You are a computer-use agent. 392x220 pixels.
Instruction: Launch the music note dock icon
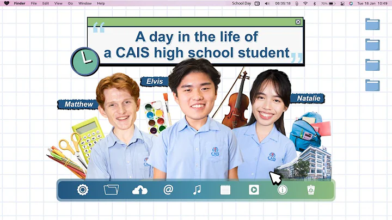[x=197, y=190]
